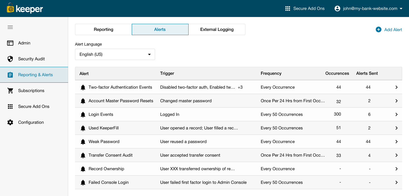Click the user profile avatar icon
The image size is (409, 196).
pyautogui.click(x=337, y=8)
